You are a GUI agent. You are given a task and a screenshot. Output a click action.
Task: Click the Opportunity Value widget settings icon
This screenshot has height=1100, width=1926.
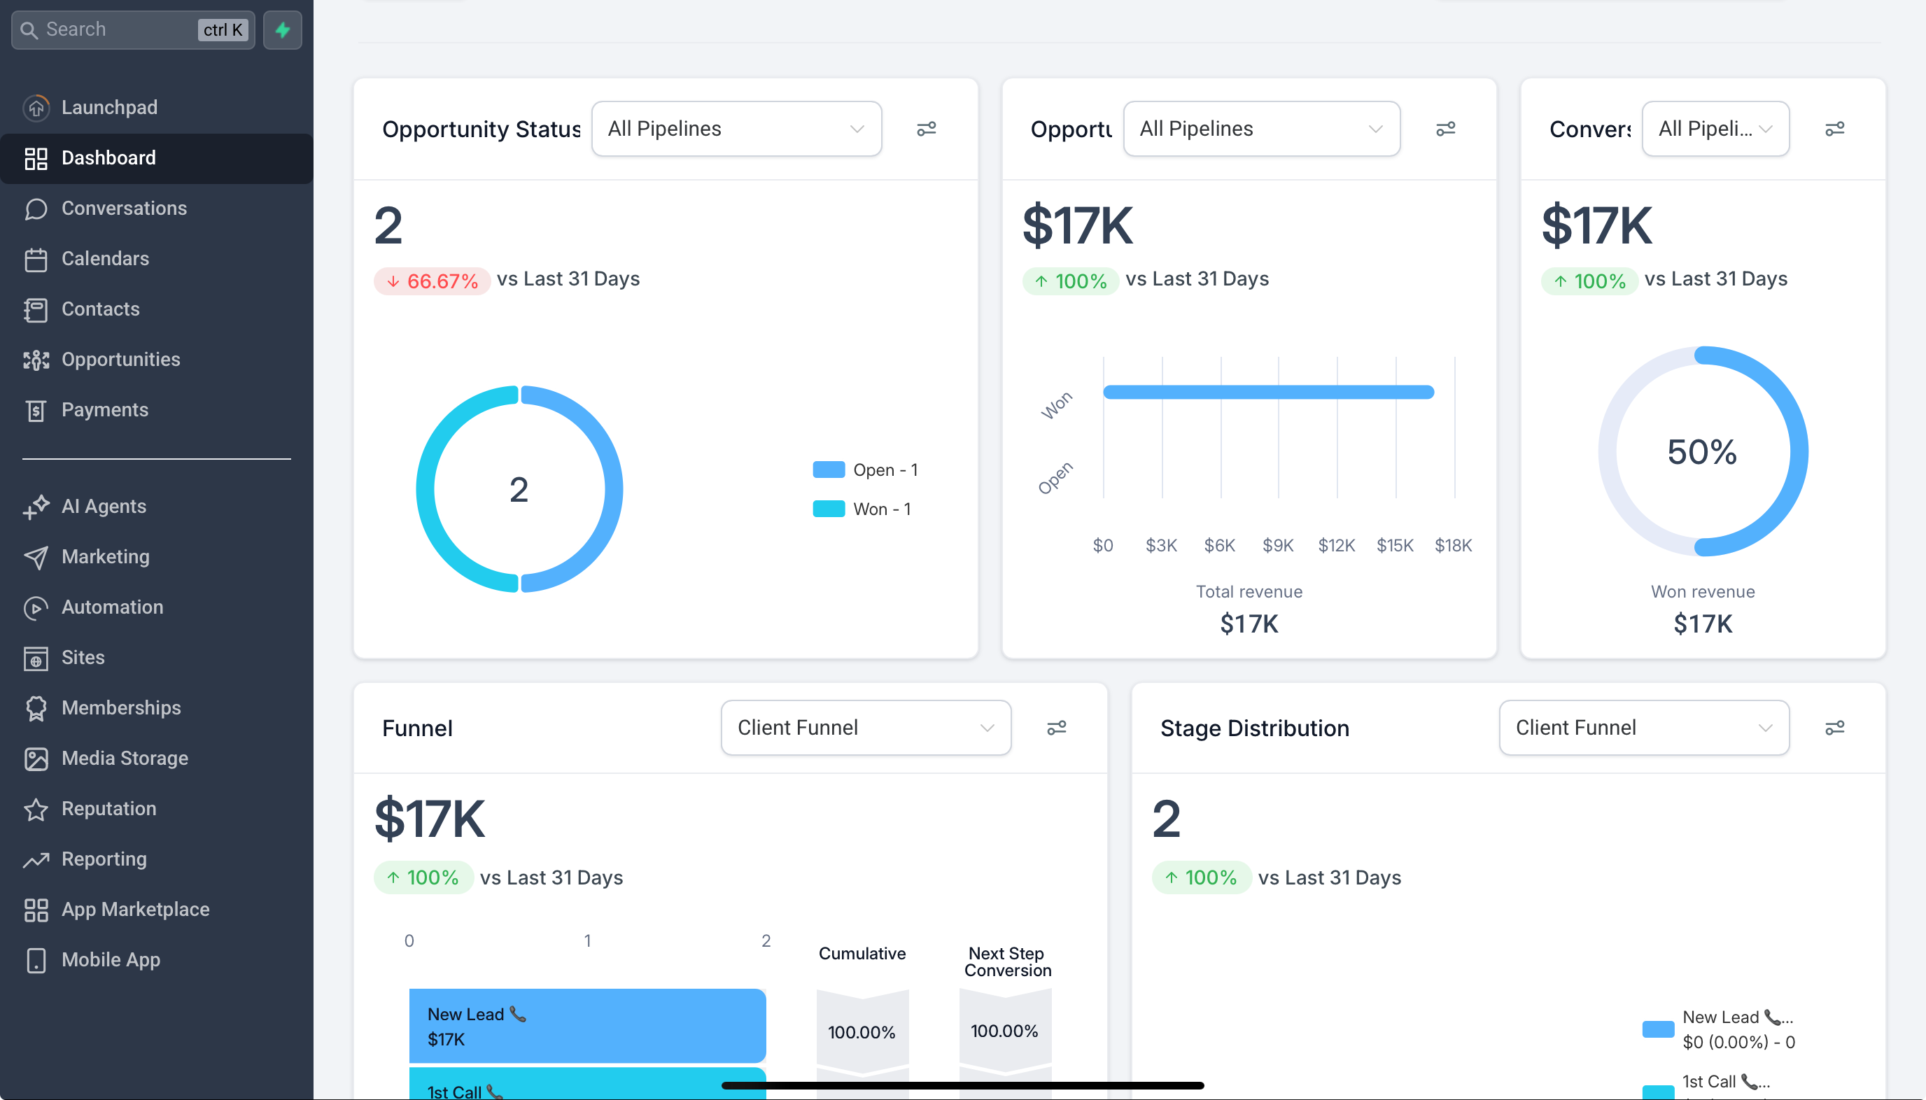click(x=1445, y=129)
